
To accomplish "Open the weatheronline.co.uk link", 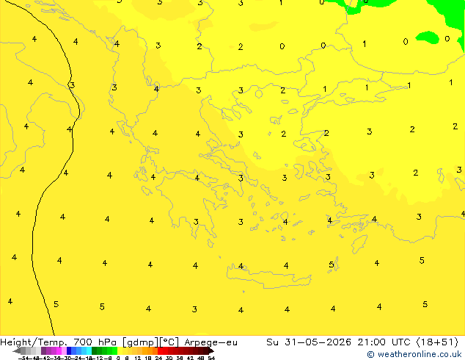I will (x=420, y=354).
